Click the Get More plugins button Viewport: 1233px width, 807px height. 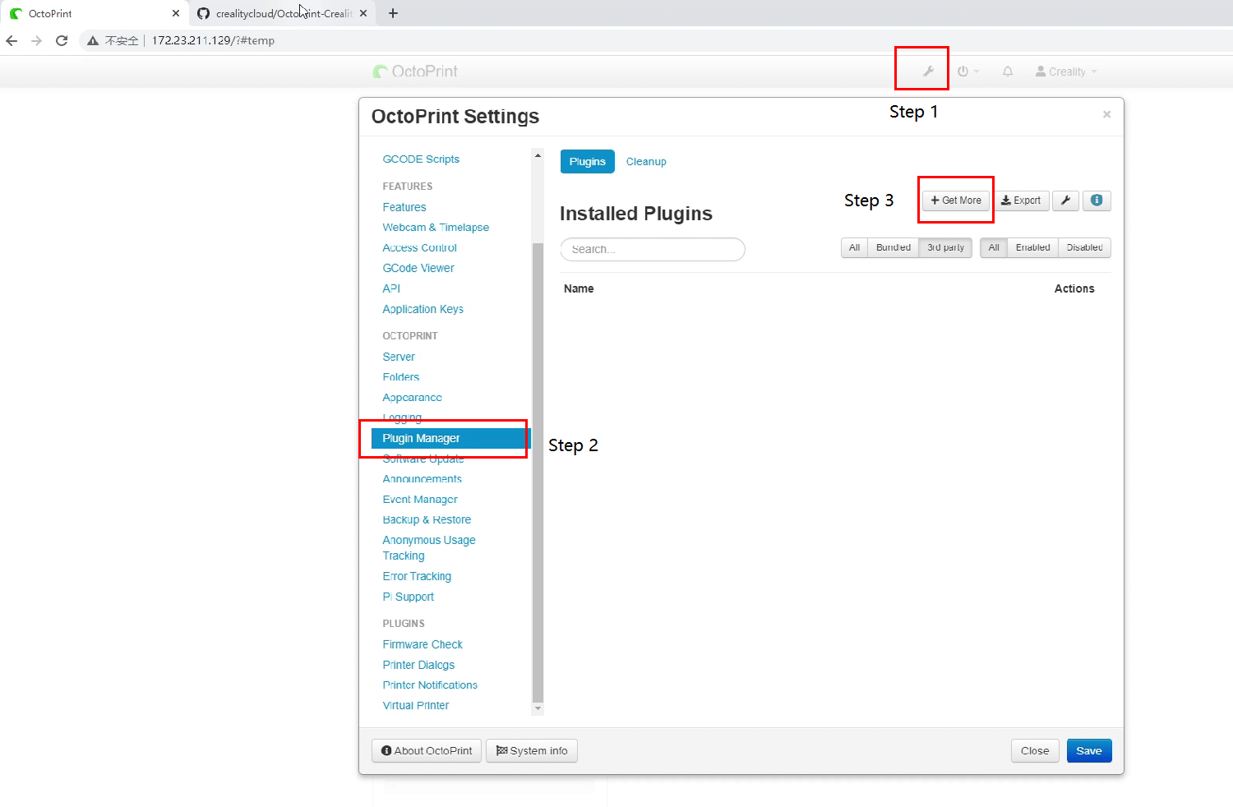pos(956,201)
